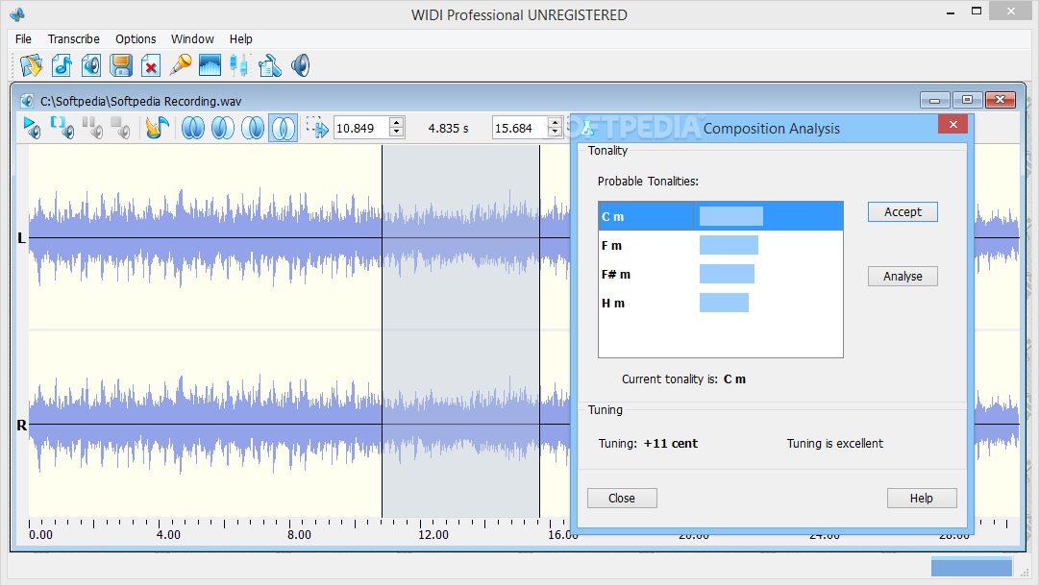Click the blue bar in the status area

click(x=972, y=567)
